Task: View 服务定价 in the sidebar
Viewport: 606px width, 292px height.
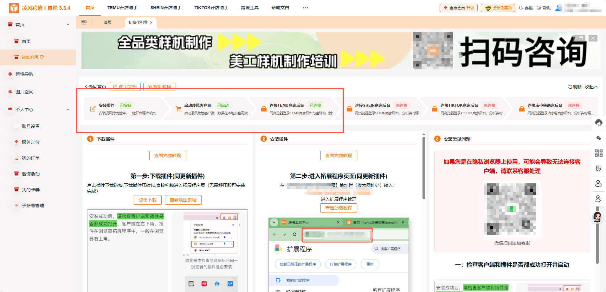Action: tap(31, 142)
